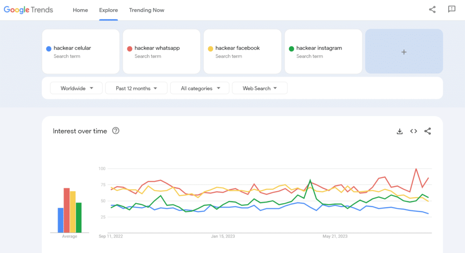Click the Google Trends logo
Screen dimensions: 465x253
29,10
